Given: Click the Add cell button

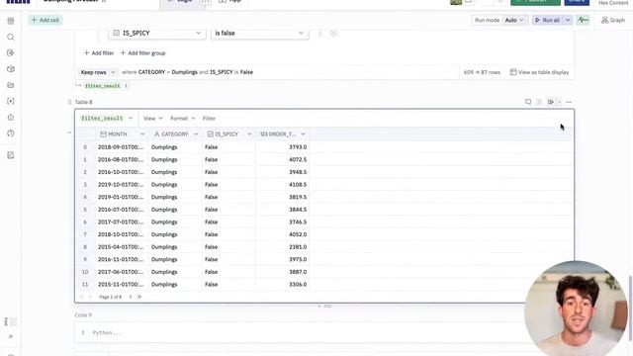Looking at the screenshot, I should coord(45,20).
